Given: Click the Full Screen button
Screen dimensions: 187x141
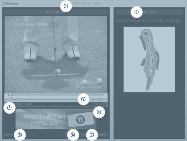Looking at the screenshot, I should click(x=102, y=135).
